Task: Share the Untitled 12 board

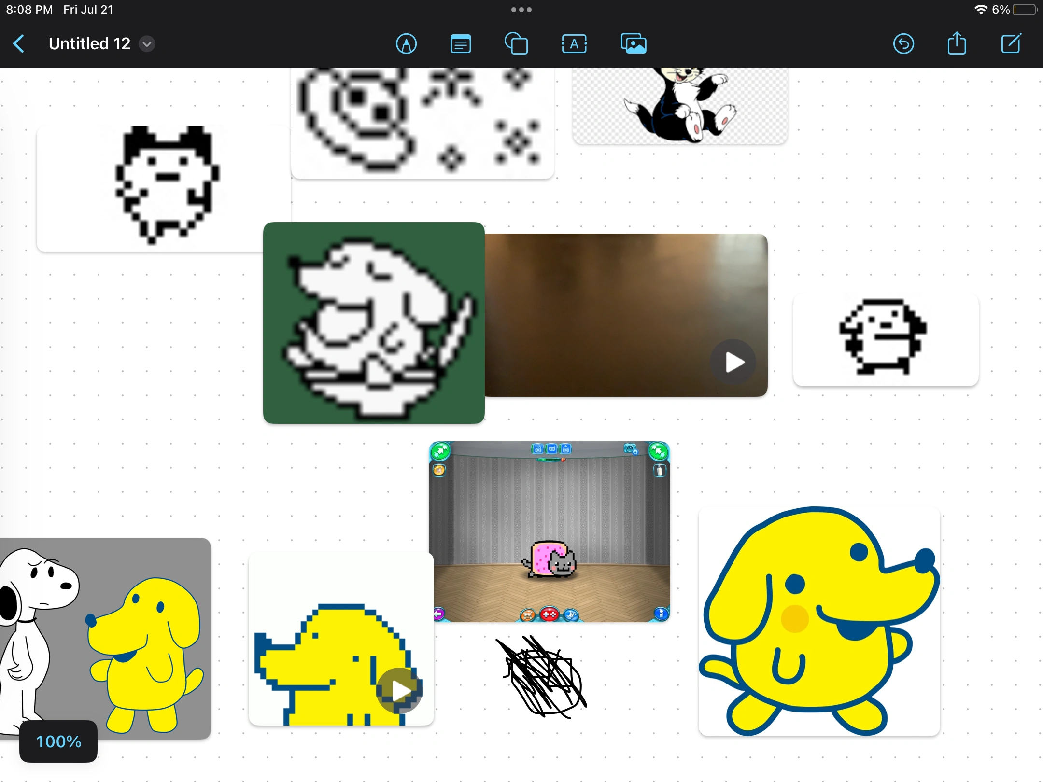Action: [x=957, y=43]
